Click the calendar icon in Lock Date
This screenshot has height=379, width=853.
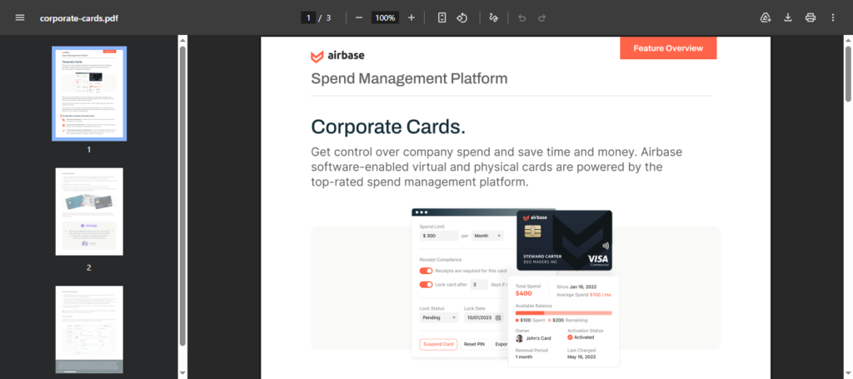coord(498,317)
